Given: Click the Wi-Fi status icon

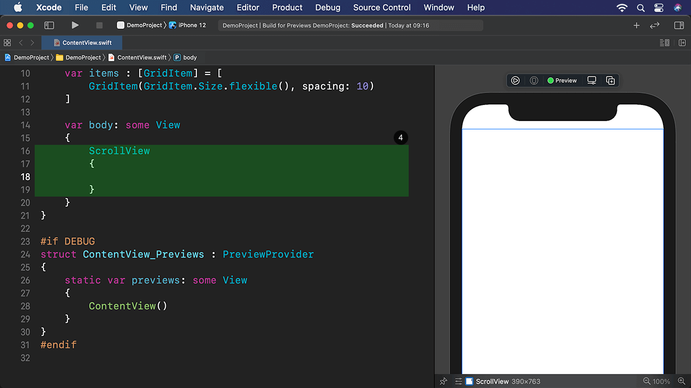Looking at the screenshot, I should (622, 7).
